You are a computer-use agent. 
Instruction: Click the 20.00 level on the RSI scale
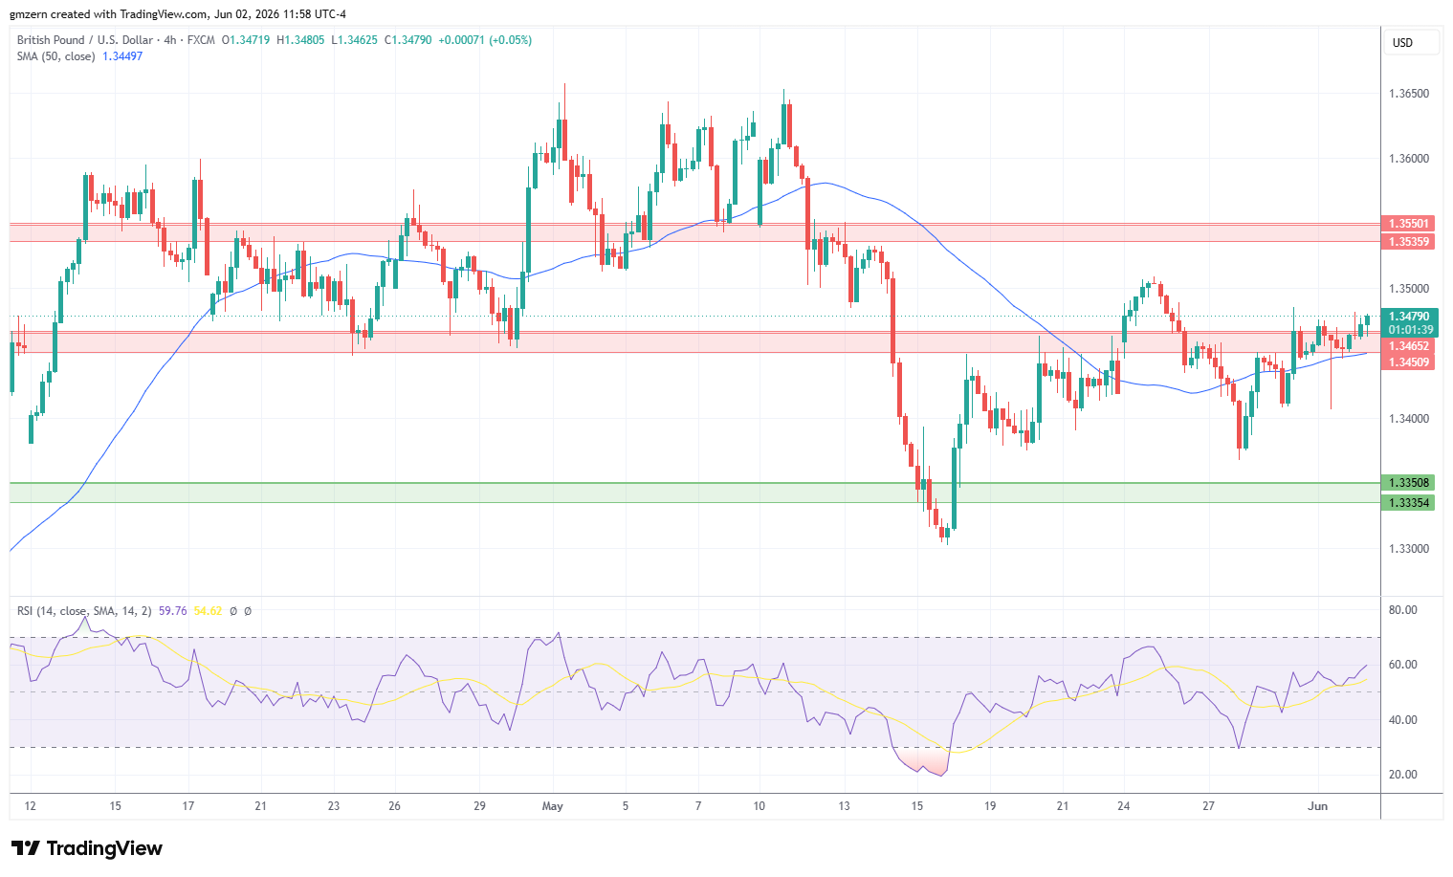coord(1403,775)
